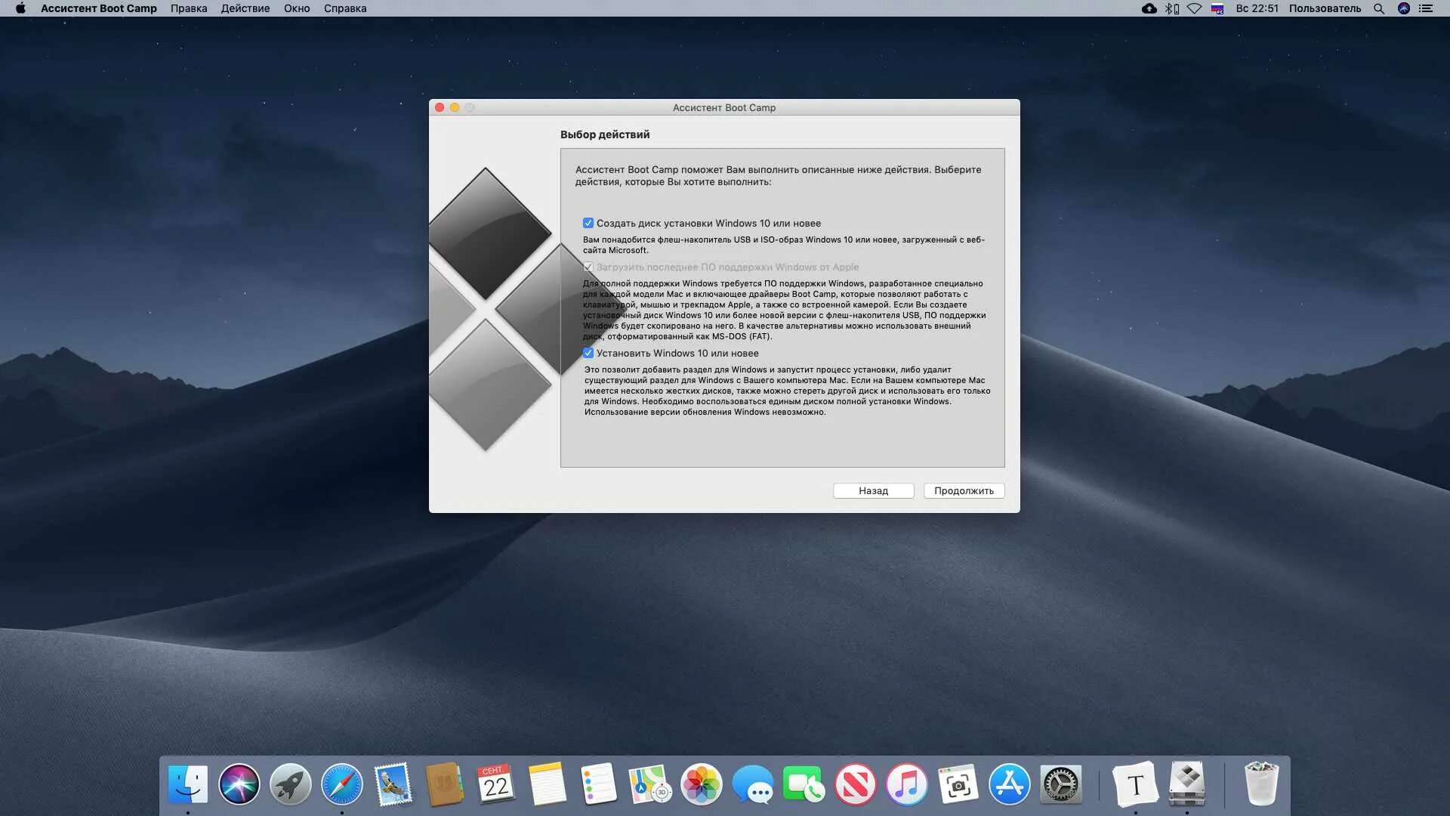Open System Preferences gear icon

pyautogui.click(x=1060, y=784)
